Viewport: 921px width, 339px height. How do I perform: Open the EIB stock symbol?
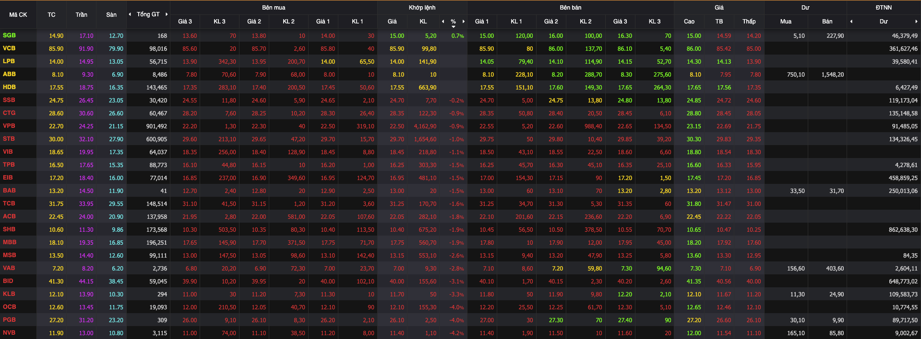(8, 178)
